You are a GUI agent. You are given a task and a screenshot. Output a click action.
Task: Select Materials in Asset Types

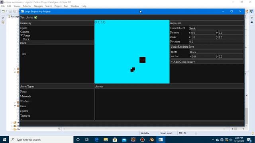[25, 96]
